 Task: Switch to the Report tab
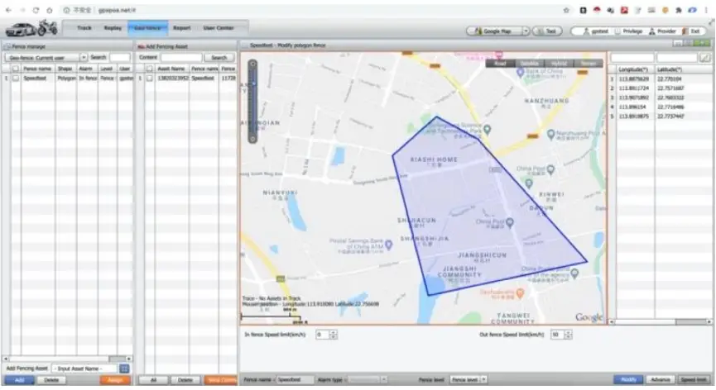[x=182, y=28]
